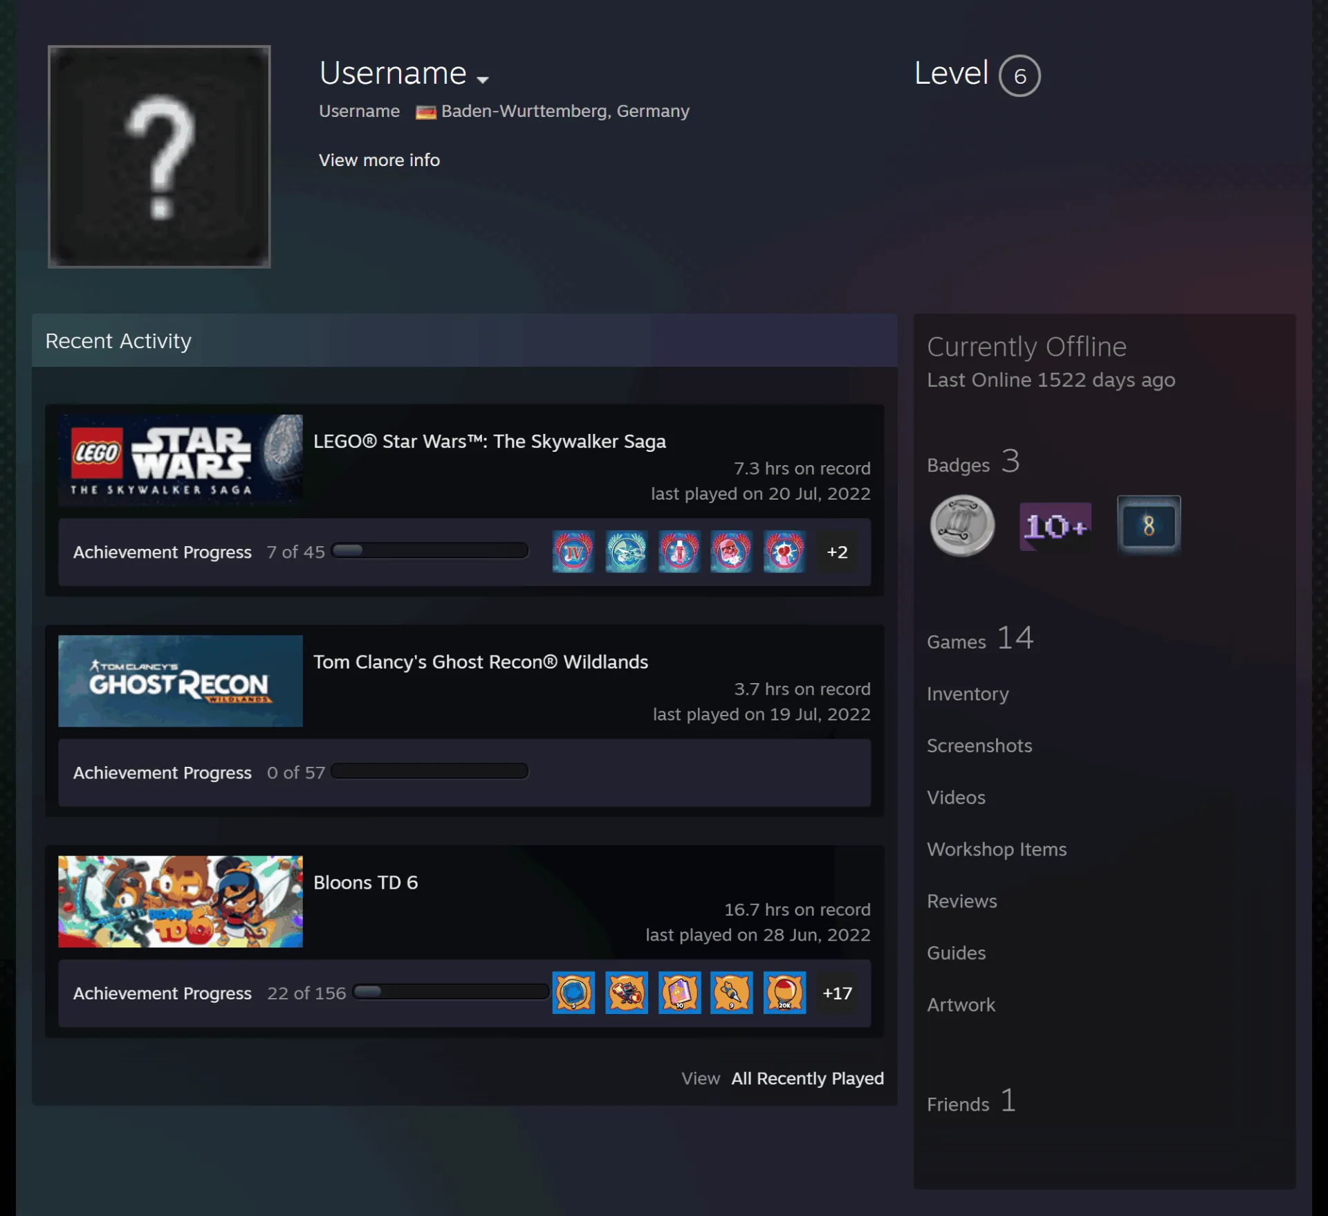
Task: Open Tom Clancy's Ghost Recon Wildlands title
Action: 481,662
